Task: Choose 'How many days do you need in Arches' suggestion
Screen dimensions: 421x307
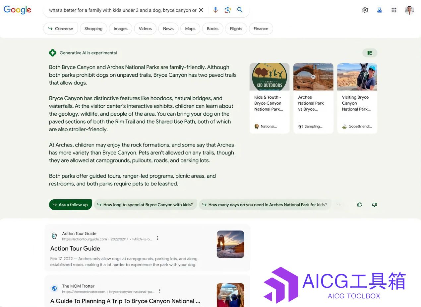Action: click(265, 205)
